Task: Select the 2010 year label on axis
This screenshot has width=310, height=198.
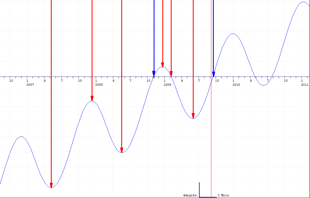Action: [236, 85]
